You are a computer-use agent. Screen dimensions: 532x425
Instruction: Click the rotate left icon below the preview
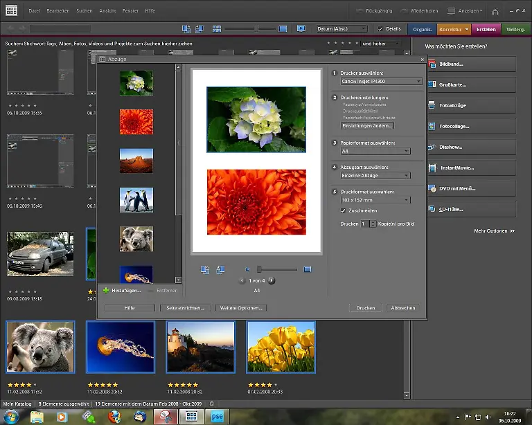(205, 269)
